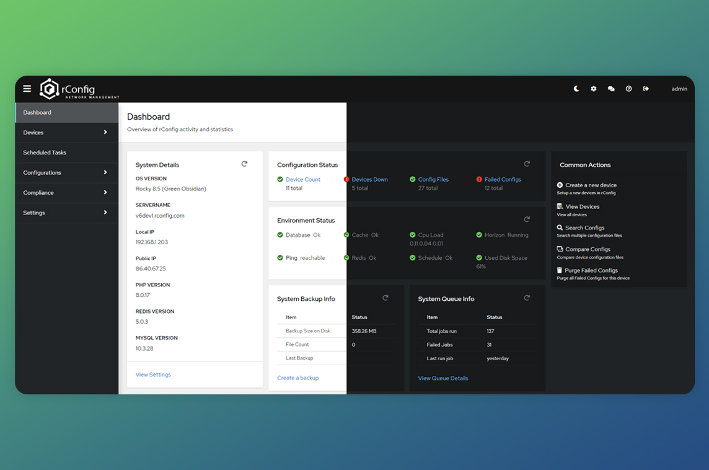Image resolution: width=709 pixels, height=470 pixels.
Task: Open View Queue Details link
Action: click(x=443, y=378)
